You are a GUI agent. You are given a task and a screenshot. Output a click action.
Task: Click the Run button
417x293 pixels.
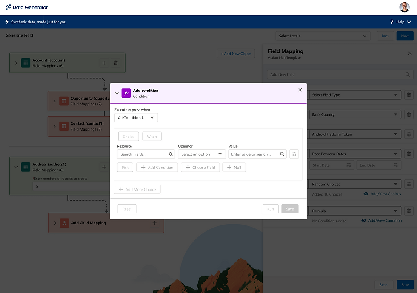click(x=271, y=209)
